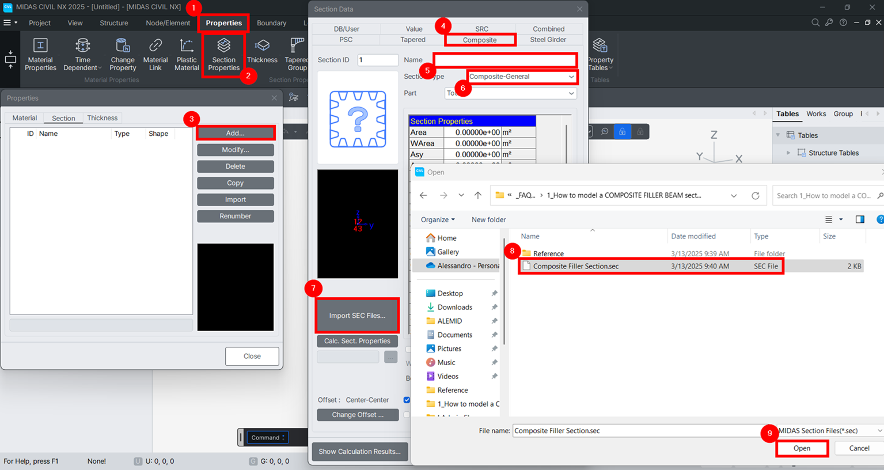The width and height of the screenshot is (884, 470).
Task: Open the Material Link tool
Action: (x=155, y=54)
